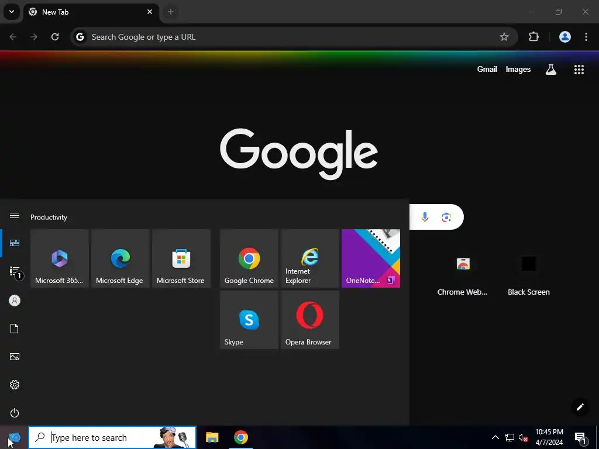Open Search Labs flask icon
Viewport: 599px width, 449px height.
[x=551, y=70]
